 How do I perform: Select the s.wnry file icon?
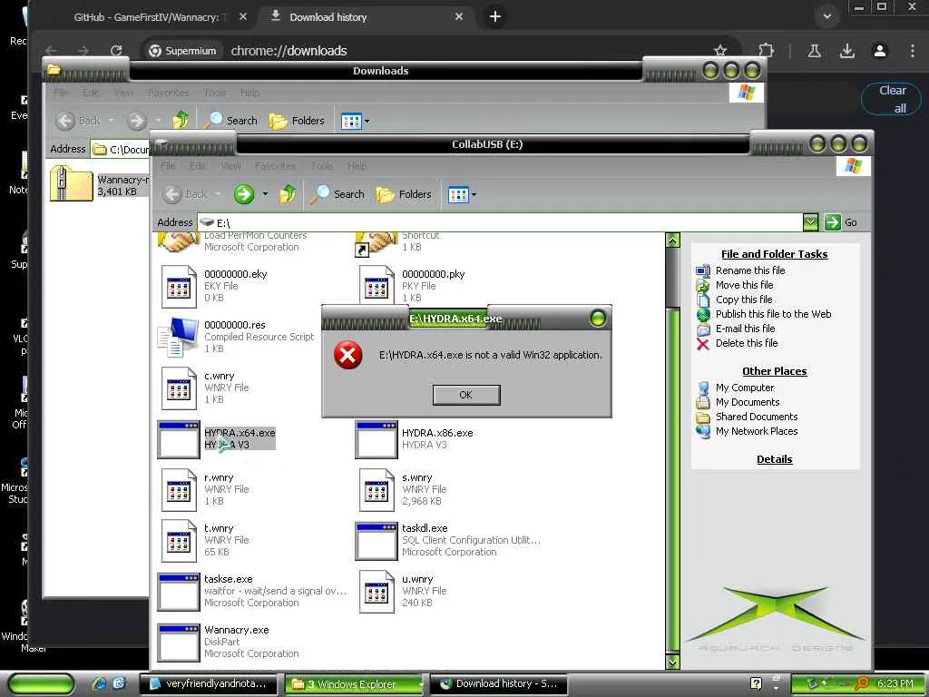(376, 489)
